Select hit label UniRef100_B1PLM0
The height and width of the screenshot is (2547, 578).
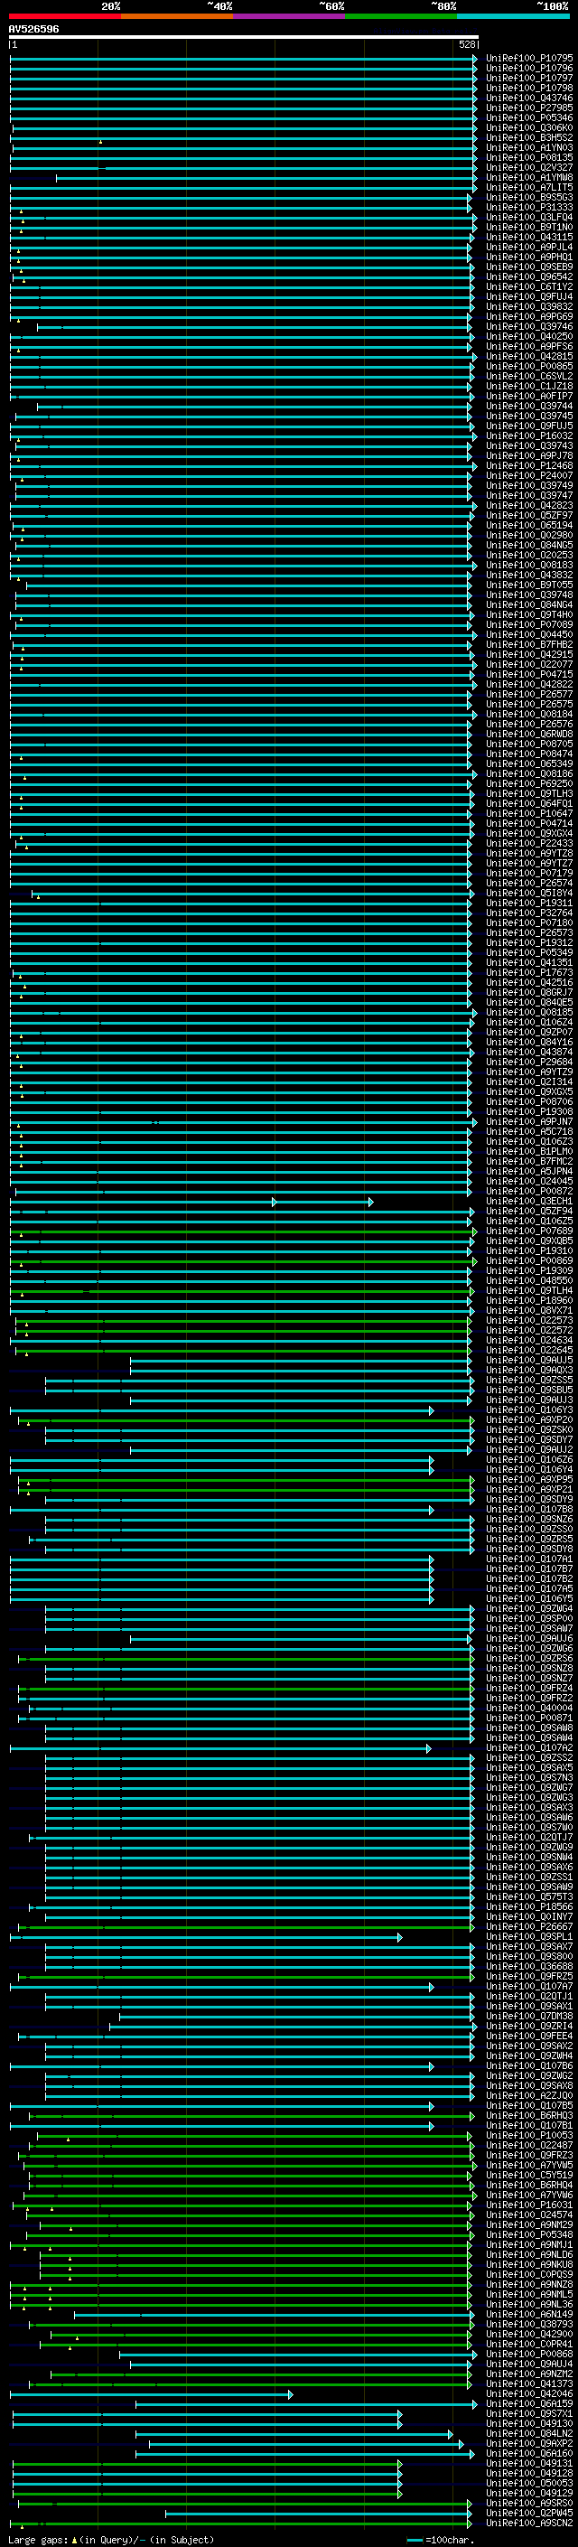(529, 1151)
